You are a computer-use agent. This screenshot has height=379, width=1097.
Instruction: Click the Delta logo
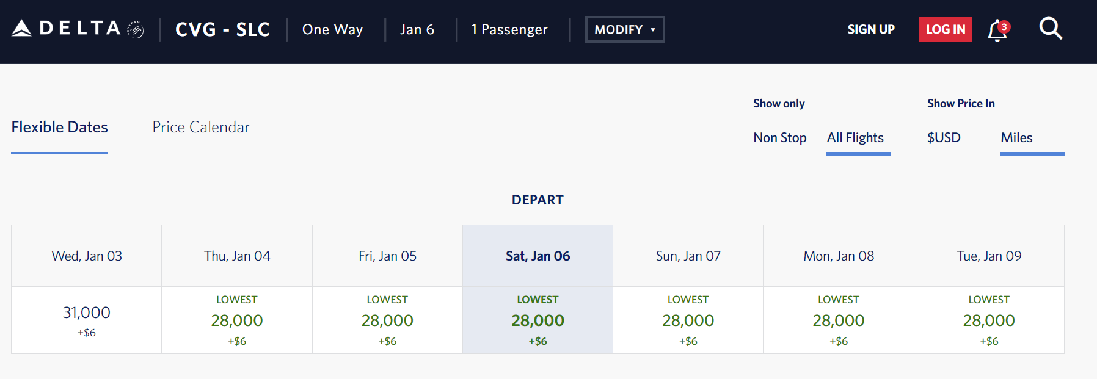66,29
